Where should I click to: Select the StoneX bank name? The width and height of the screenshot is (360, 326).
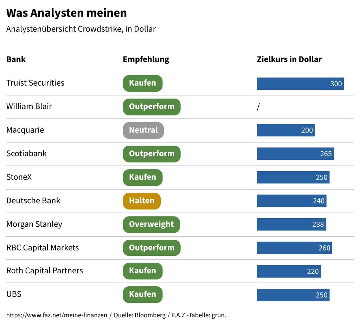(19, 177)
